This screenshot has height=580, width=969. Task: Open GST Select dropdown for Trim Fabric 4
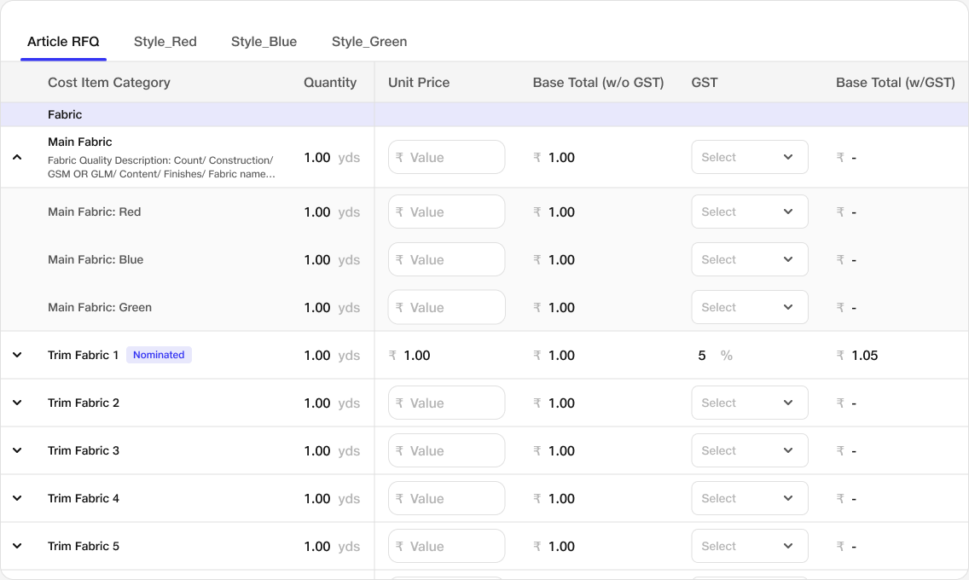(x=750, y=498)
